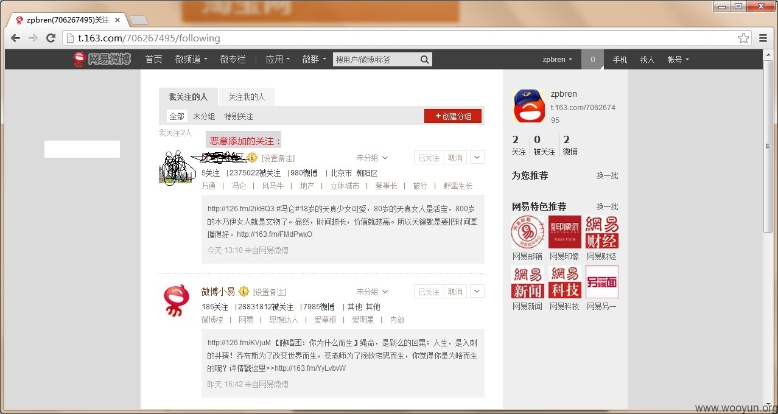Screen dimensions: 778x414
Task: Open 微博小易 profile name link
Action: click(x=218, y=292)
